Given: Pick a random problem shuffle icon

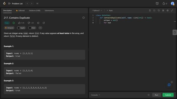Looking at the screenshot, I should coord(37,4).
